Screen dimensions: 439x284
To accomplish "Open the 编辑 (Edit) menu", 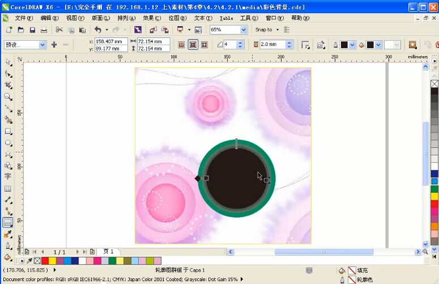I will (49, 18).
